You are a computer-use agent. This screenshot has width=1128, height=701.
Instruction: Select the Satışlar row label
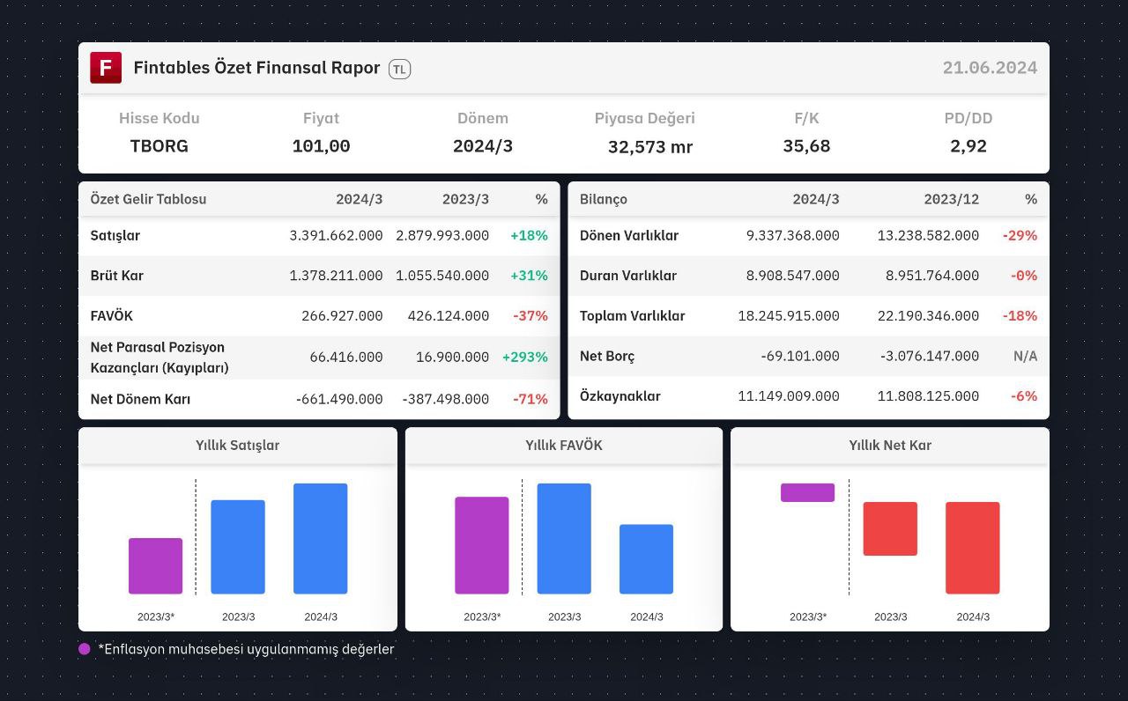tap(115, 236)
